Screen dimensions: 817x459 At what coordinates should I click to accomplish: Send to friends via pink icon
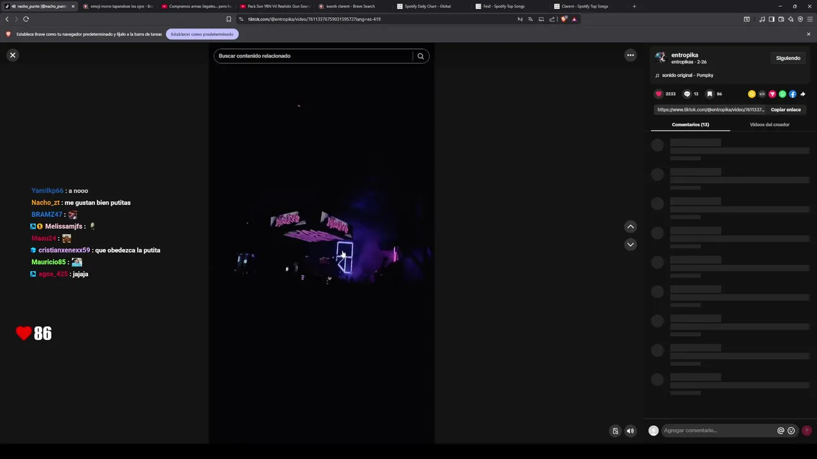(x=772, y=94)
